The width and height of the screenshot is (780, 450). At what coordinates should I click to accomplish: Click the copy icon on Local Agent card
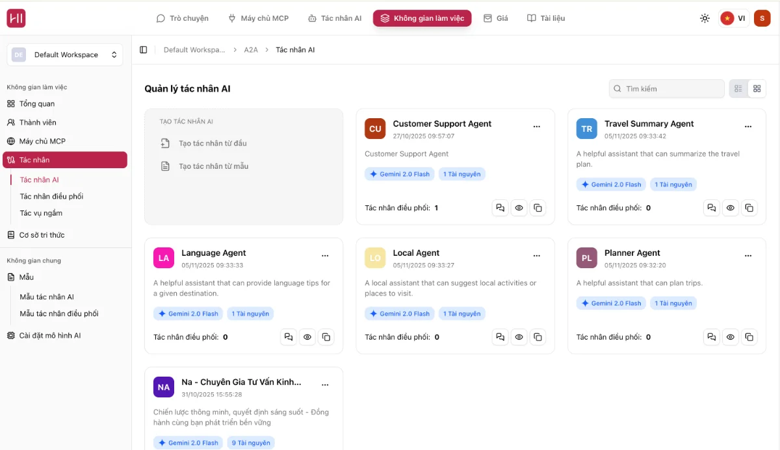[x=538, y=337]
